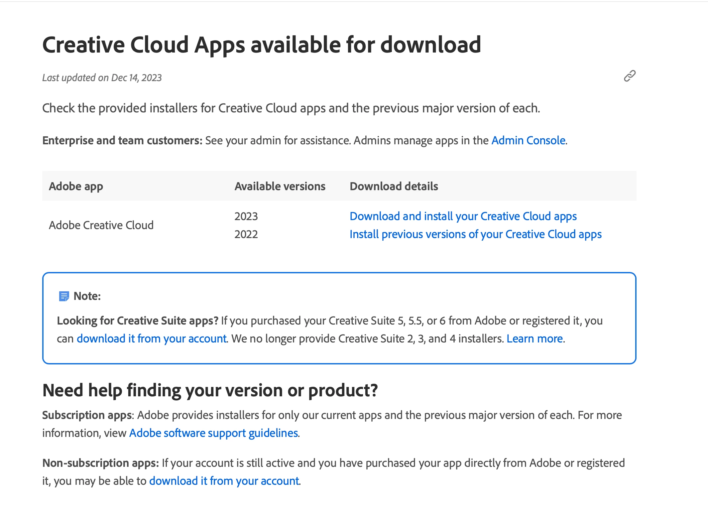Viewport: 708px width, 530px height.
Task: Open Adobe software support guidelines link
Action: (213, 433)
